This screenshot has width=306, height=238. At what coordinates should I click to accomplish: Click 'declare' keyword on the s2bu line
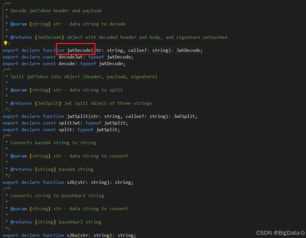(x=31, y=235)
